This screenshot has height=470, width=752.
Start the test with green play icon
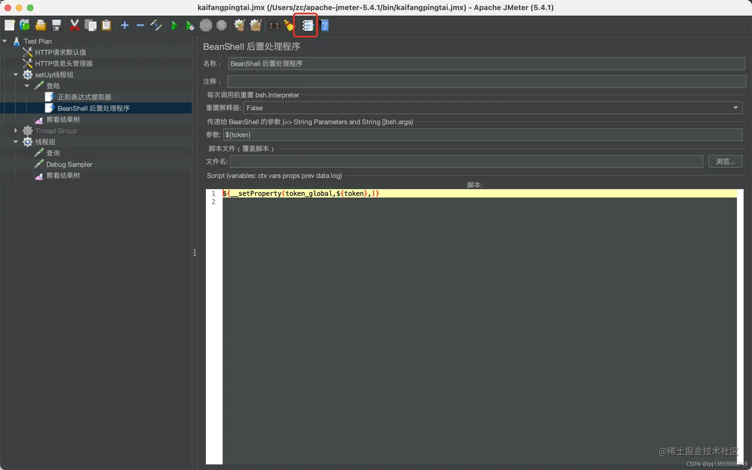(x=174, y=25)
